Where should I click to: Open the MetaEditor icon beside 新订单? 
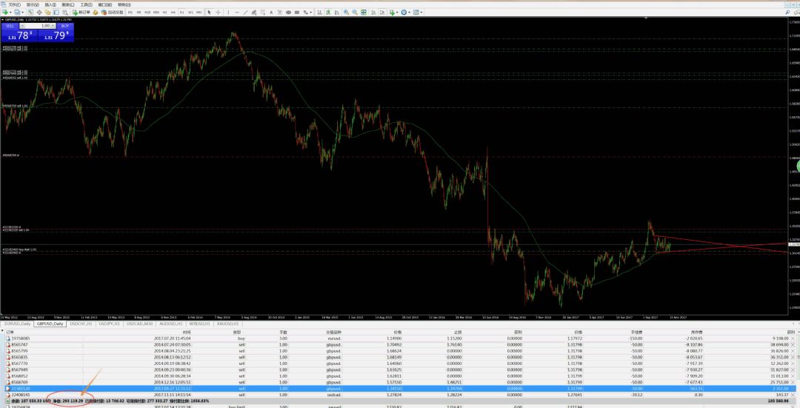tap(96, 13)
